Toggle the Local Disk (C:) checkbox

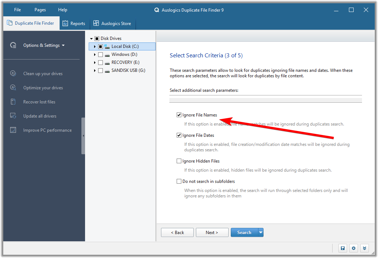(x=101, y=46)
